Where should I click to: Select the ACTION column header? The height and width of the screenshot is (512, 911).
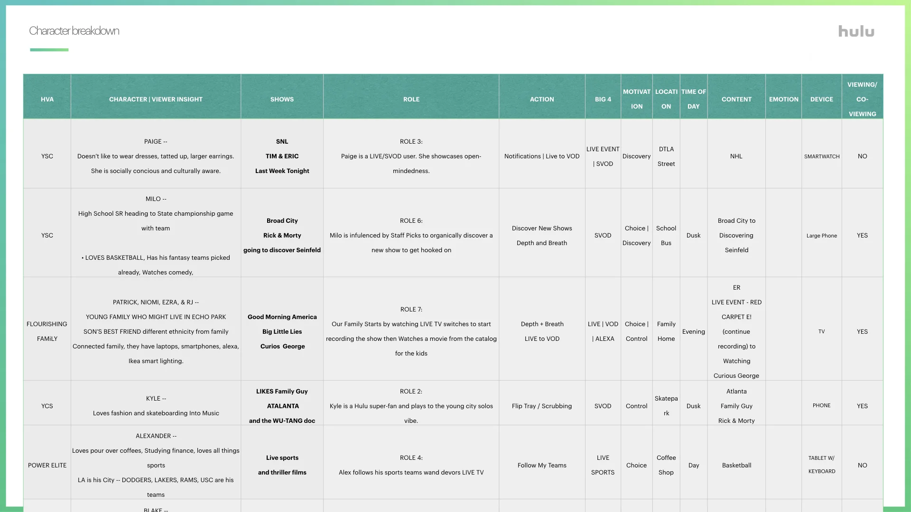coord(542,99)
